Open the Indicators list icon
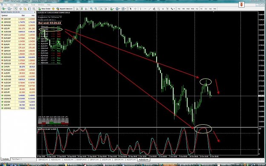266x166 pixels. 111,9
